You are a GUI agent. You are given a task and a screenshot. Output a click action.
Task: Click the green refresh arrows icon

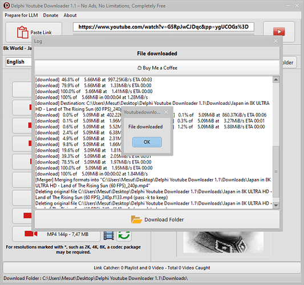coord(124,235)
